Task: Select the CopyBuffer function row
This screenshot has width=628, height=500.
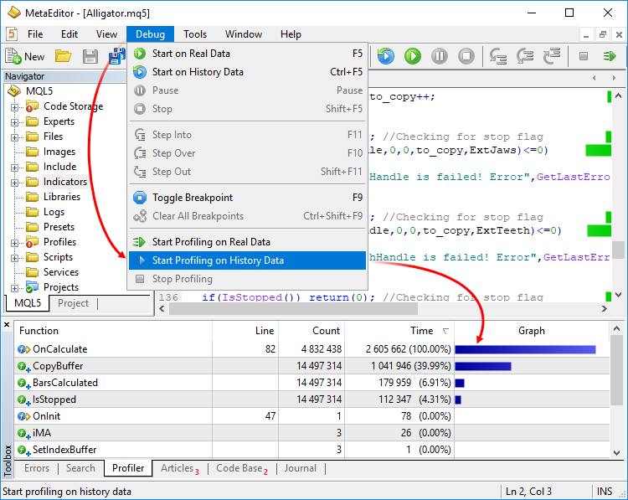Action: [58, 366]
